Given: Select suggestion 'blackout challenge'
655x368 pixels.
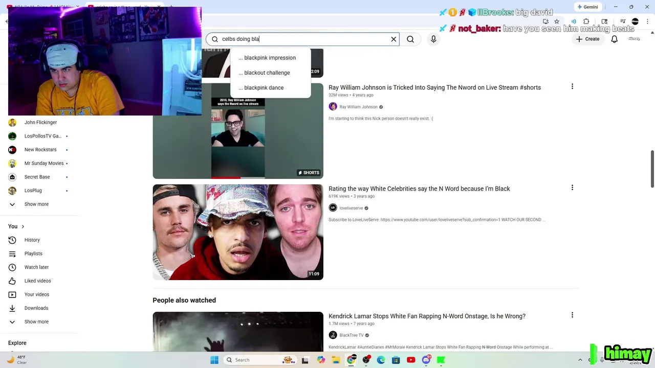Looking at the screenshot, I should [x=270, y=73].
